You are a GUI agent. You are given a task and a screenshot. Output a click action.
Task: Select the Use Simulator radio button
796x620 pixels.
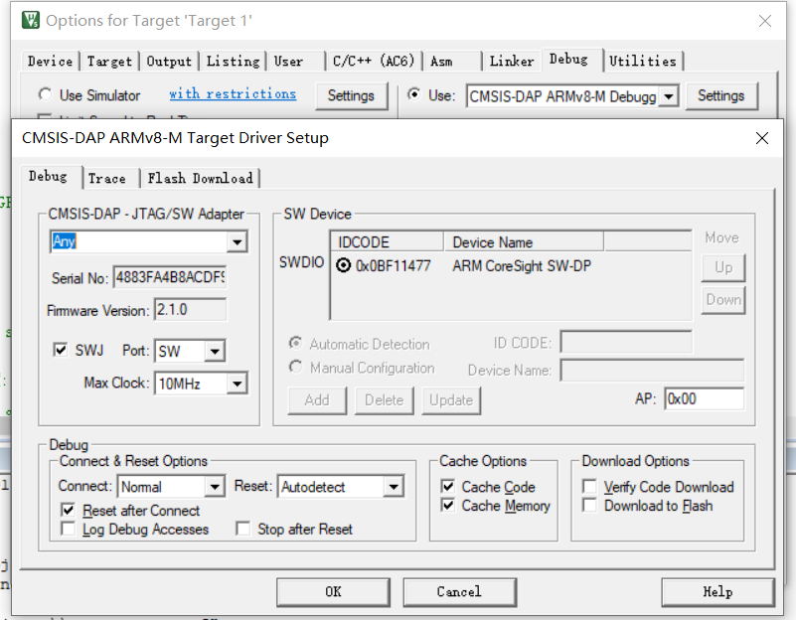45,94
